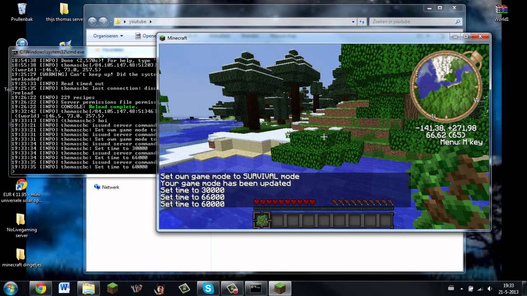
Task: Click the 'Menu: M key' label
Action: 461,142
